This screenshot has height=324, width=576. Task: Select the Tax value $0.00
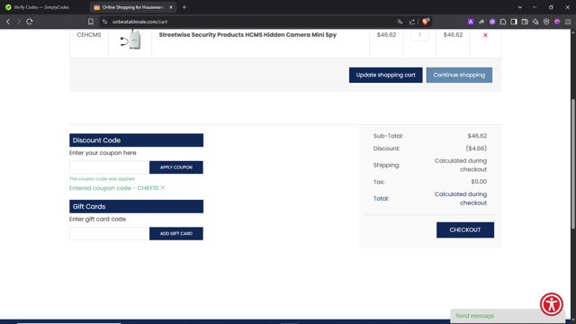pyautogui.click(x=479, y=182)
